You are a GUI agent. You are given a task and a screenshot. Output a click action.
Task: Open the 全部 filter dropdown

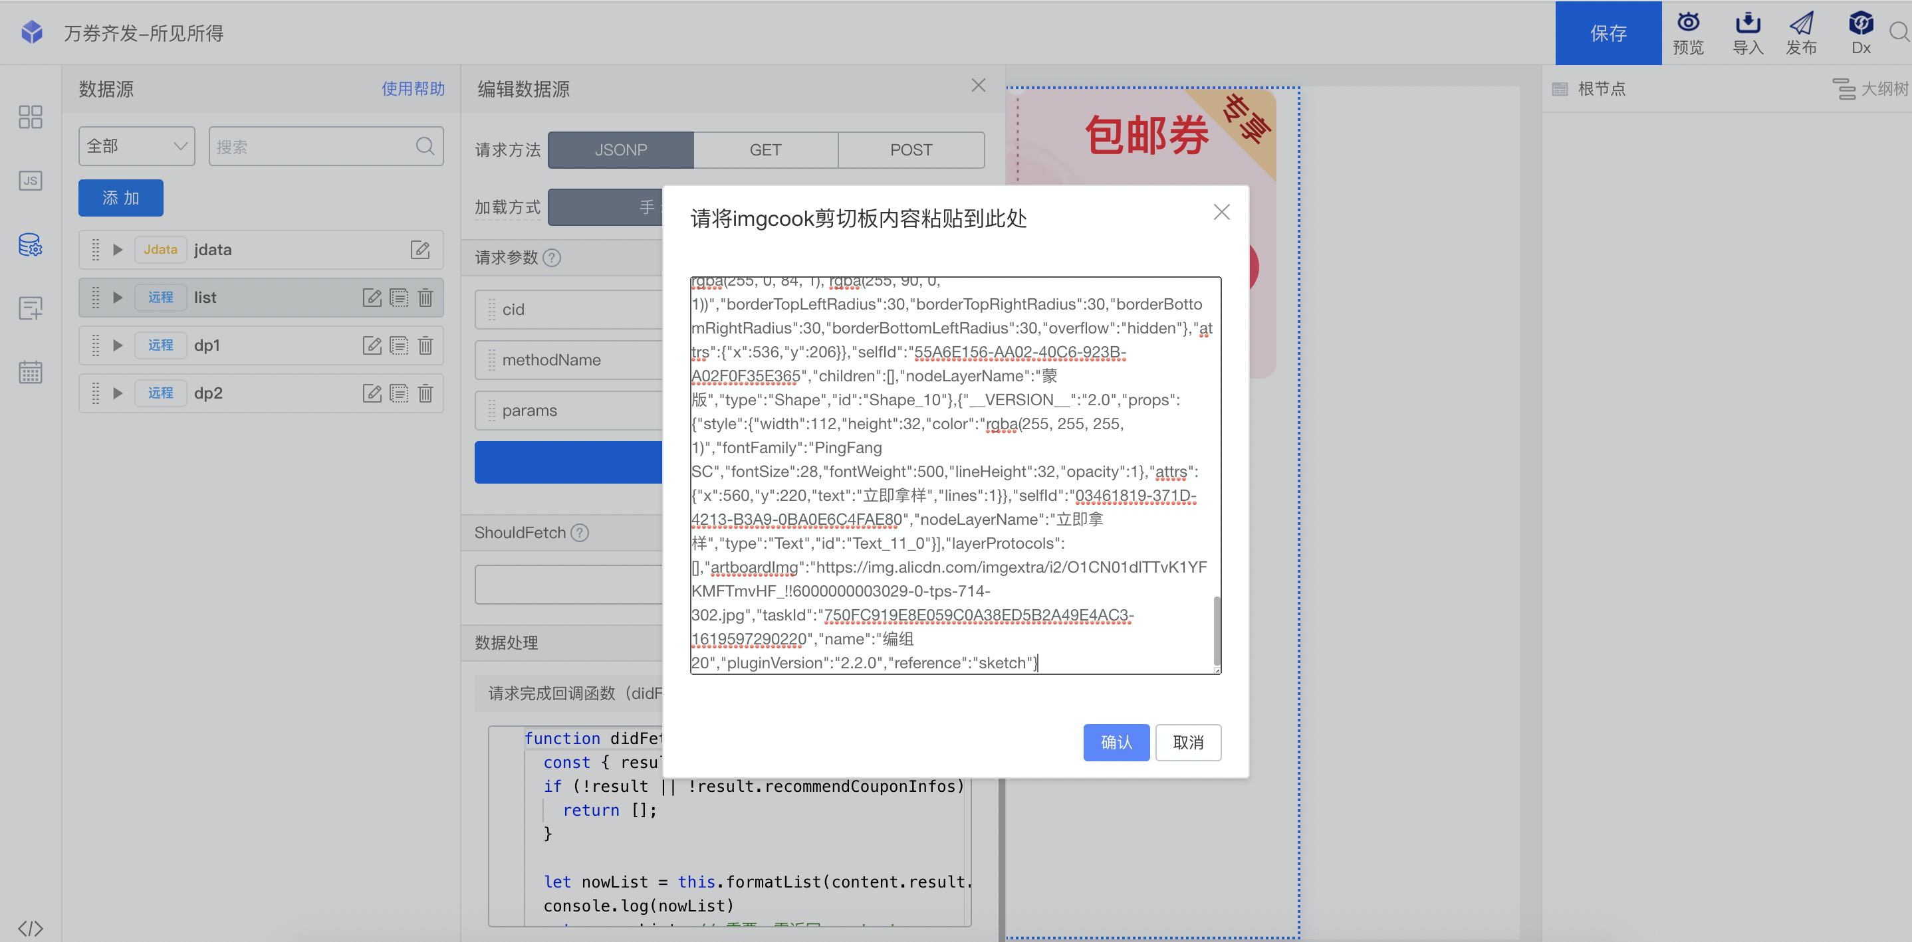click(136, 146)
